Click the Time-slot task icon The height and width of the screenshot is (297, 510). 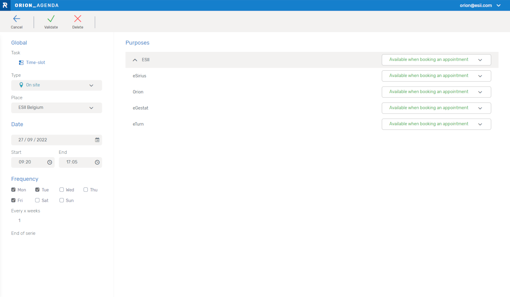pos(21,63)
